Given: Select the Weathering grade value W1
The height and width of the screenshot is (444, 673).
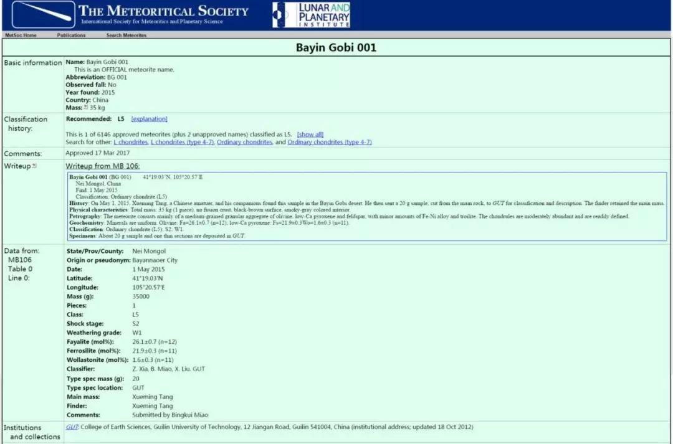Looking at the screenshot, I should click(137, 333).
